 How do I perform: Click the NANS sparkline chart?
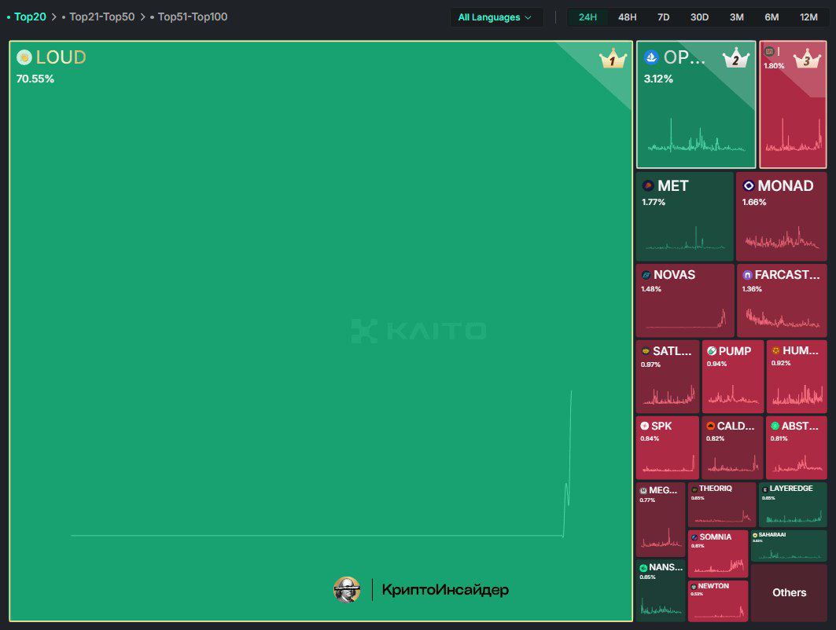[661, 606]
